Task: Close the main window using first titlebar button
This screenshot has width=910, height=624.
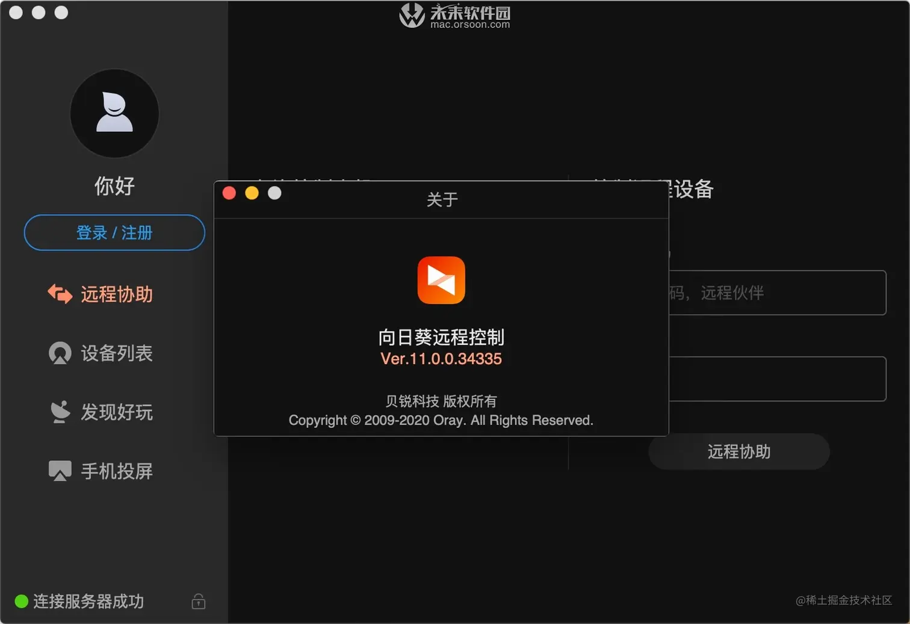Action: click(x=16, y=13)
